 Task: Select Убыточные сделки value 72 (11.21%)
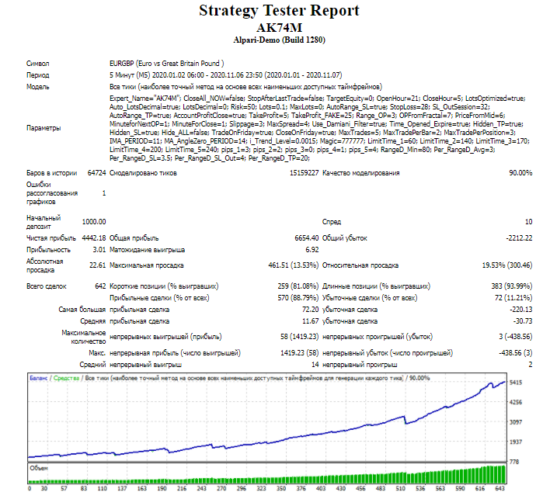tap(513, 298)
